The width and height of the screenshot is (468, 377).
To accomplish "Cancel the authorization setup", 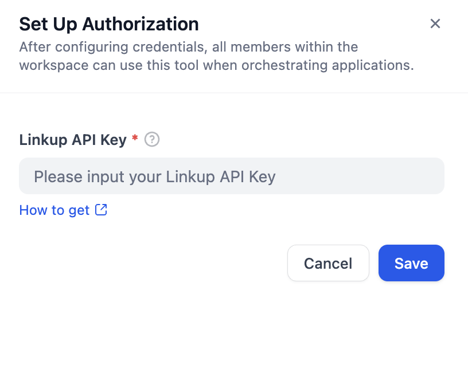I will 328,263.
